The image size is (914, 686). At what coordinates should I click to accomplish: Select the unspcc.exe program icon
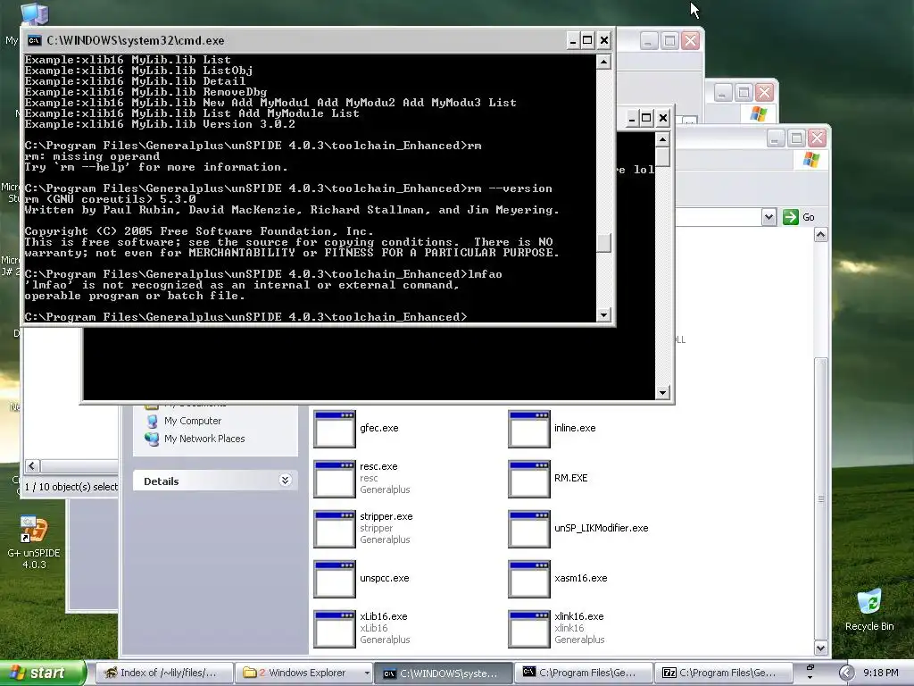coord(334,579)
